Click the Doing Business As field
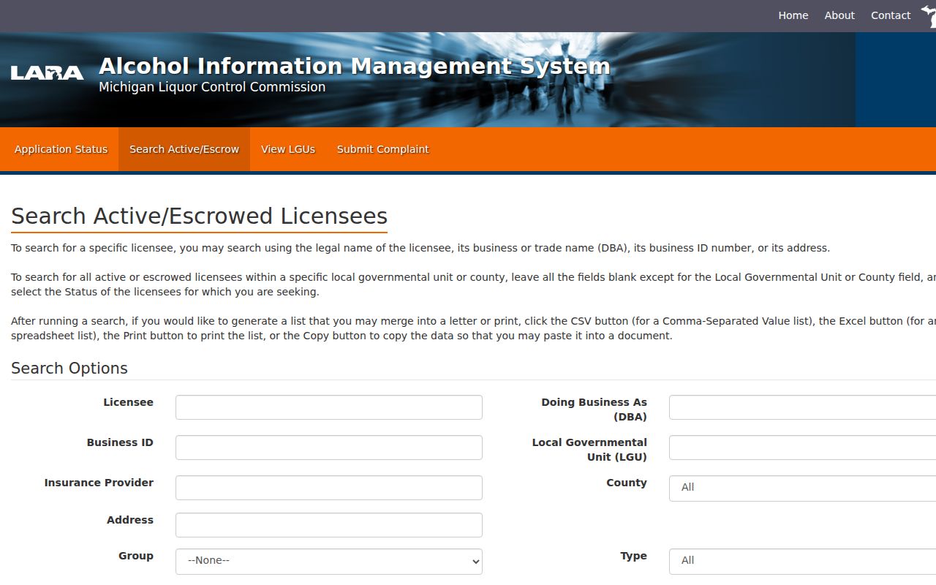The height and width of the screenshot is (585, 936). pos(802,407)
